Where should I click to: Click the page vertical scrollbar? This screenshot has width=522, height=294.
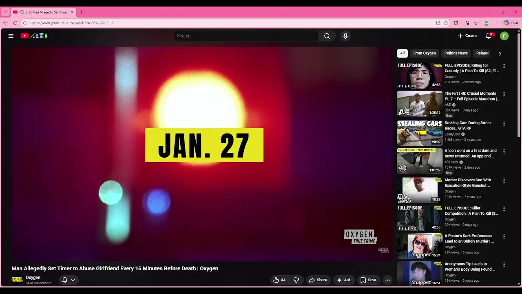pyautogui.click(x=519, y=86)
